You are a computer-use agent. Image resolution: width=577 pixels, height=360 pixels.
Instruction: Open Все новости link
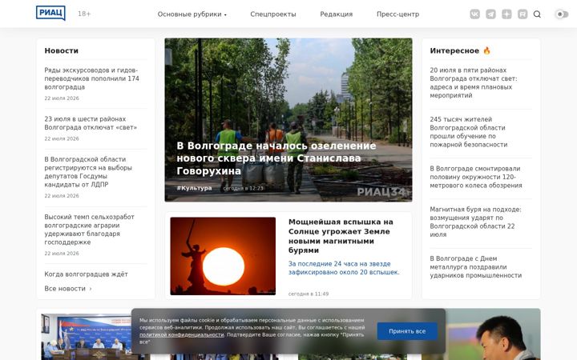[68, 289]
